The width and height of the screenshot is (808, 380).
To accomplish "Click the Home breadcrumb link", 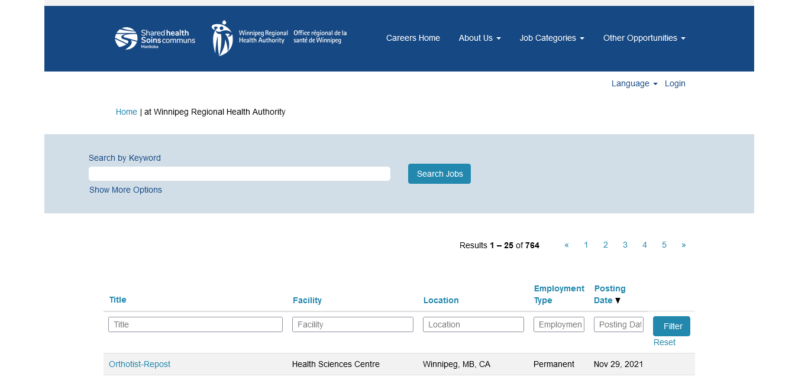I will [126, 112].
